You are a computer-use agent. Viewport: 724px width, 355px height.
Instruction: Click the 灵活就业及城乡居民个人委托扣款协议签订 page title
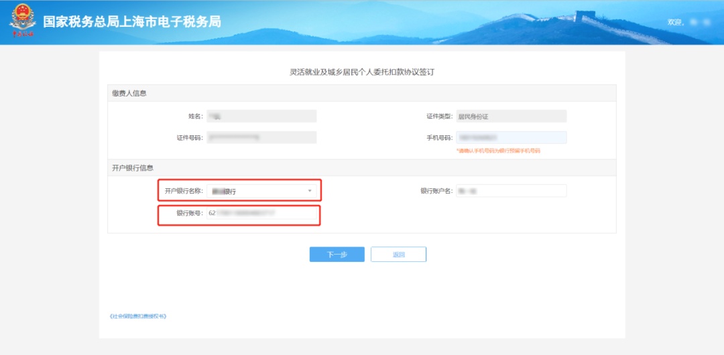click(x=362, y=72)
